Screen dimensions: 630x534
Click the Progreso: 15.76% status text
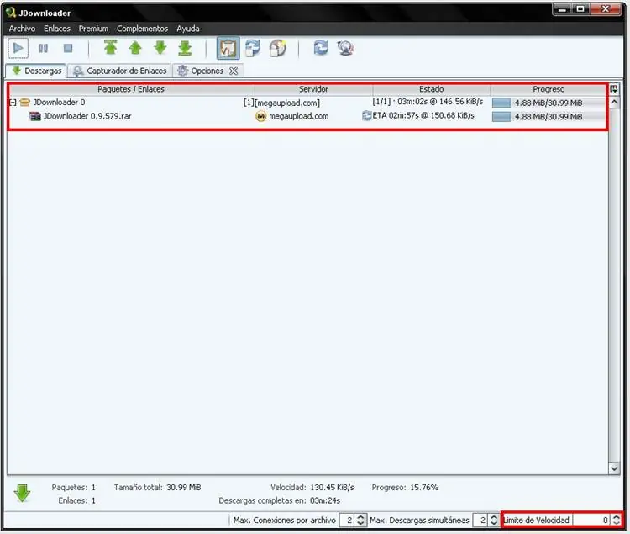point(405,488)
